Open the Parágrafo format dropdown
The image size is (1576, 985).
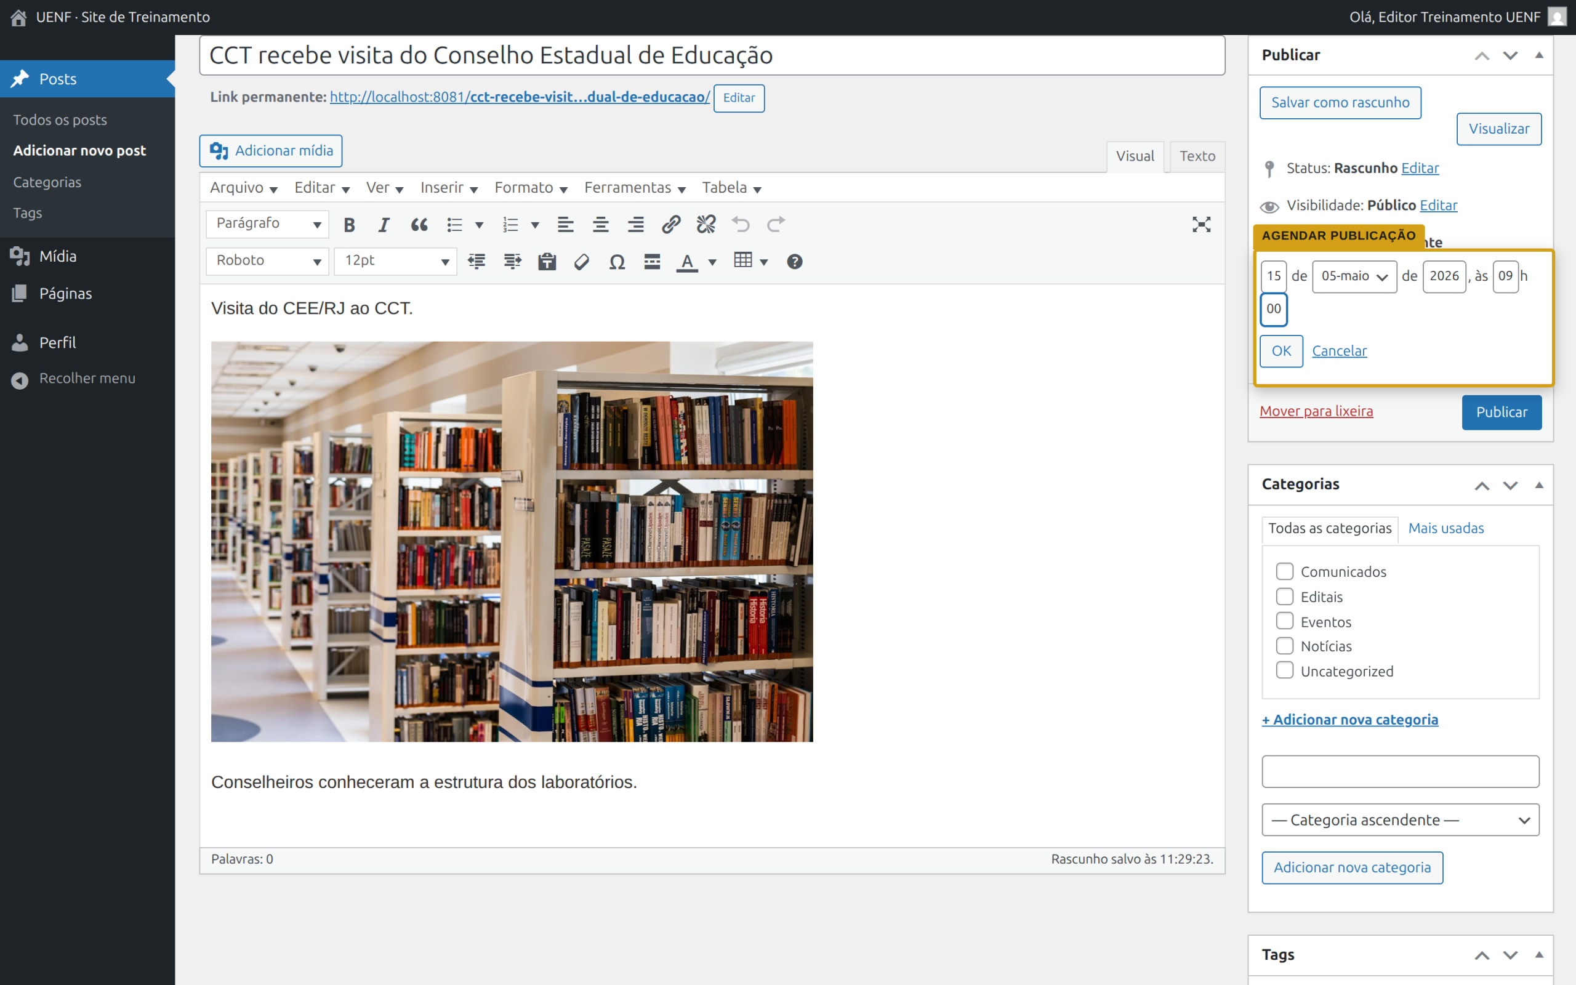tap(268, 224)
